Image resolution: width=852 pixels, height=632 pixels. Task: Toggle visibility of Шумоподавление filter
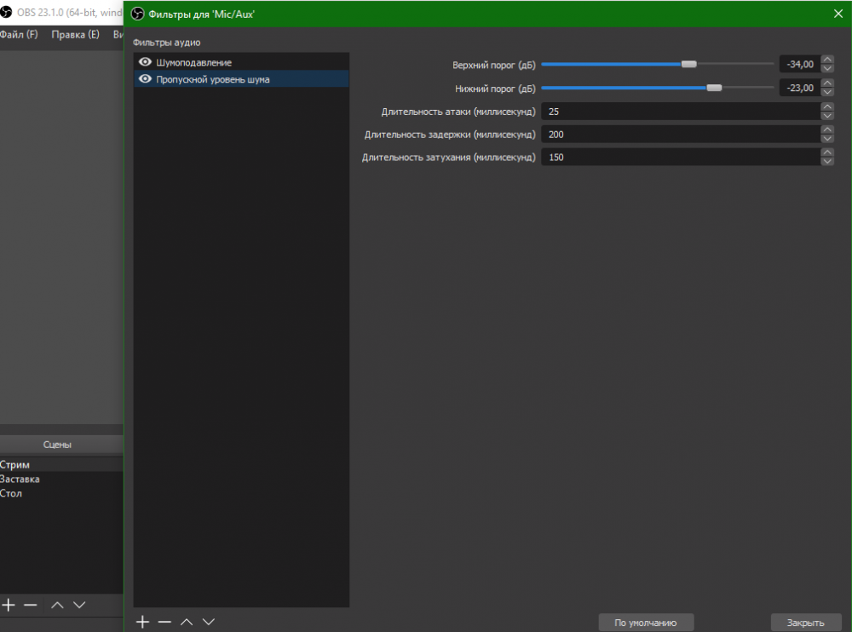click(145, 62)
